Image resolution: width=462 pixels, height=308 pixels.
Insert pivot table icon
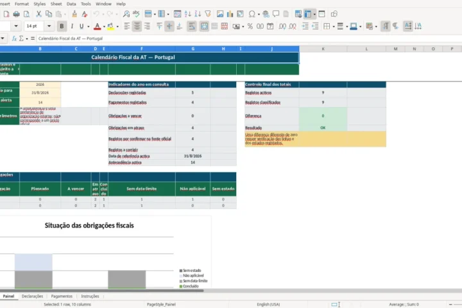[x=240, y=14]
